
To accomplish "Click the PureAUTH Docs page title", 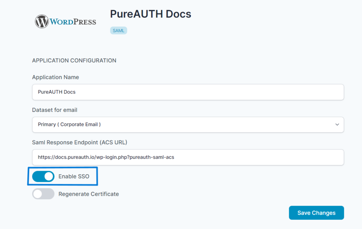I will 151,14.
